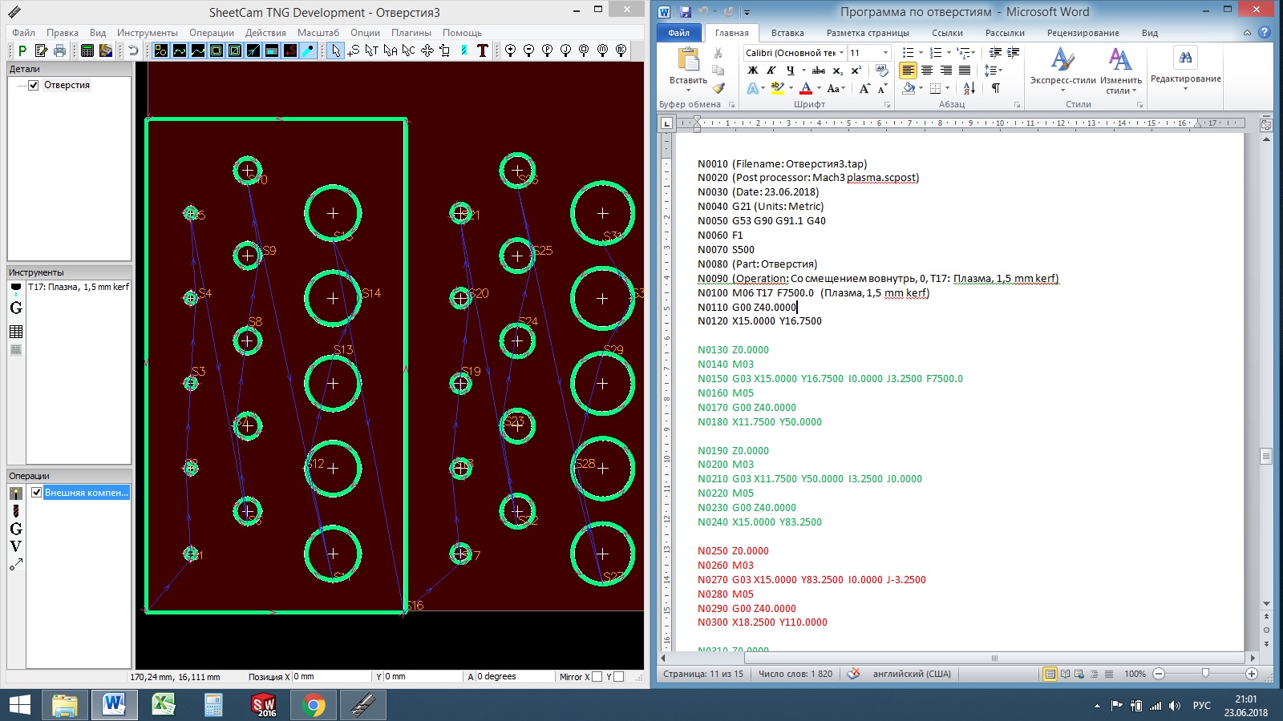The height and width of the screenshot is (721, 1283).
Task: Click the Clear Formatting icon in Word
Action: [x=881, y=70]
